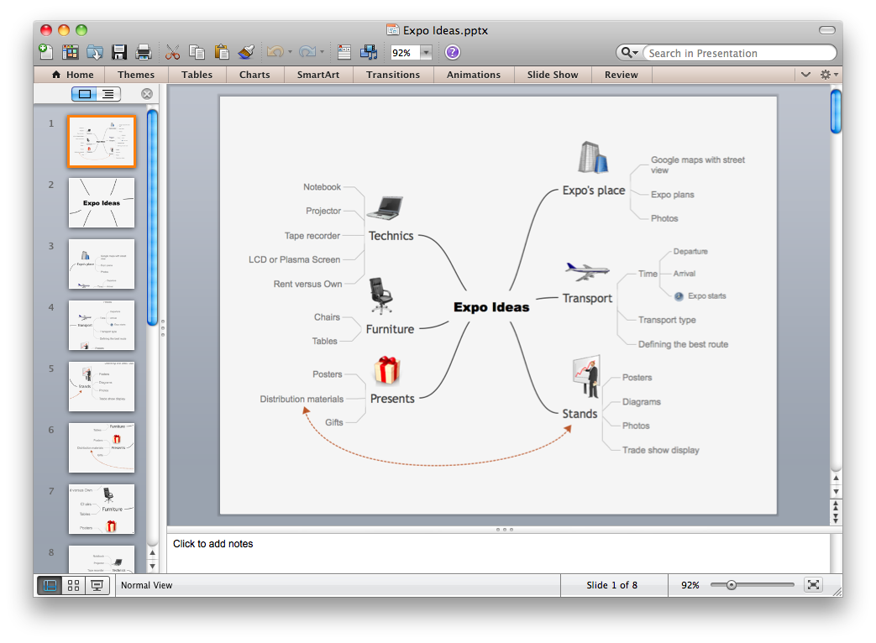876x643 pixels.
Task: Click the building image above Expo's place
Action: coord(593,158)
